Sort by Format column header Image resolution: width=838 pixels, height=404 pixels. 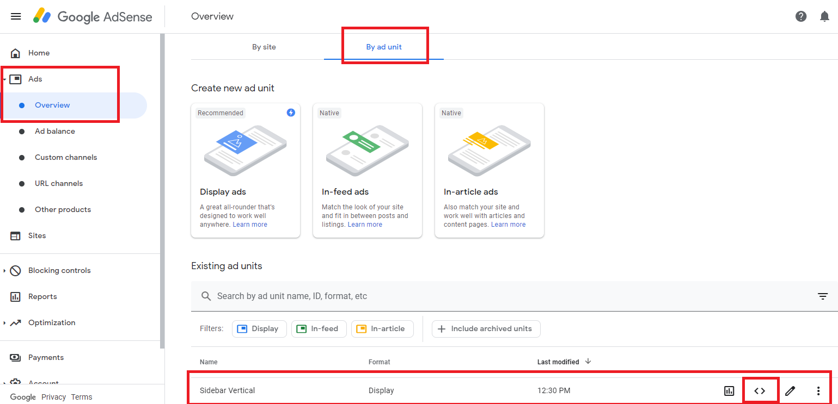(x=380, y=362)
